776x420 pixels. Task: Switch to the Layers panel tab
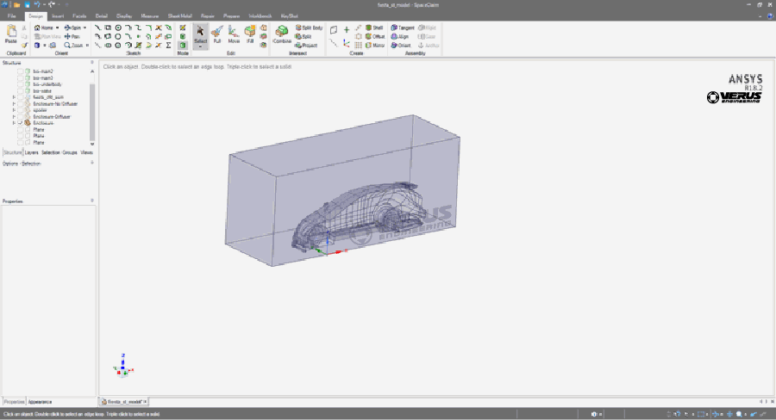point(31,152)
